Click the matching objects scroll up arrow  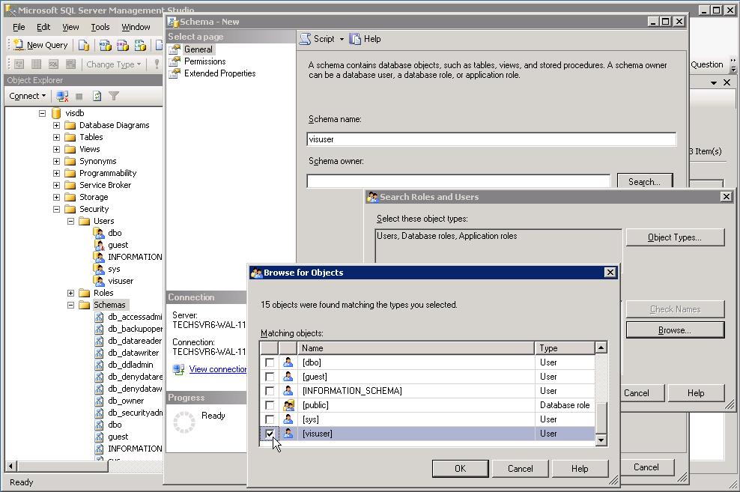pyautogui.click(x=601, y=348)
